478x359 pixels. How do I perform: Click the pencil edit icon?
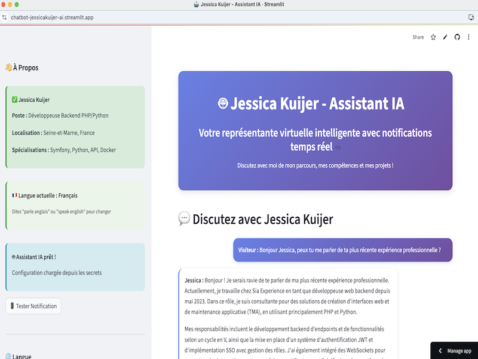[445, 37]
